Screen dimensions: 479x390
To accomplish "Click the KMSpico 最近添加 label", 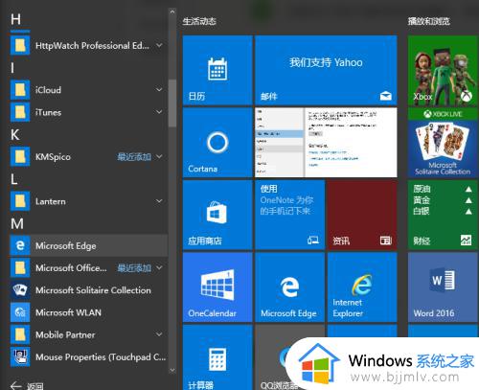I will point(134,156).
